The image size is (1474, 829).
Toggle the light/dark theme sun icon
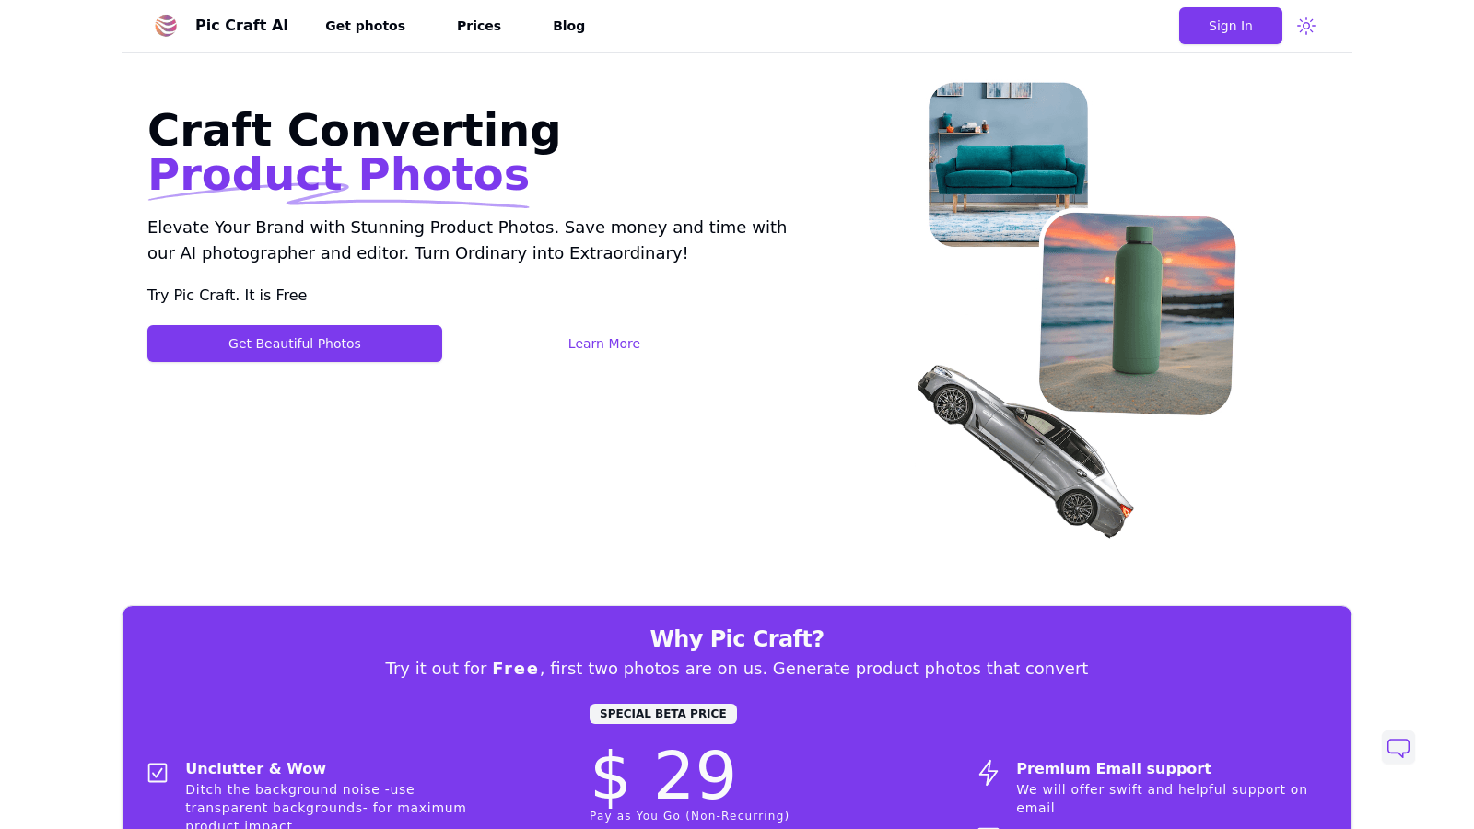(x=1306, y=26)
